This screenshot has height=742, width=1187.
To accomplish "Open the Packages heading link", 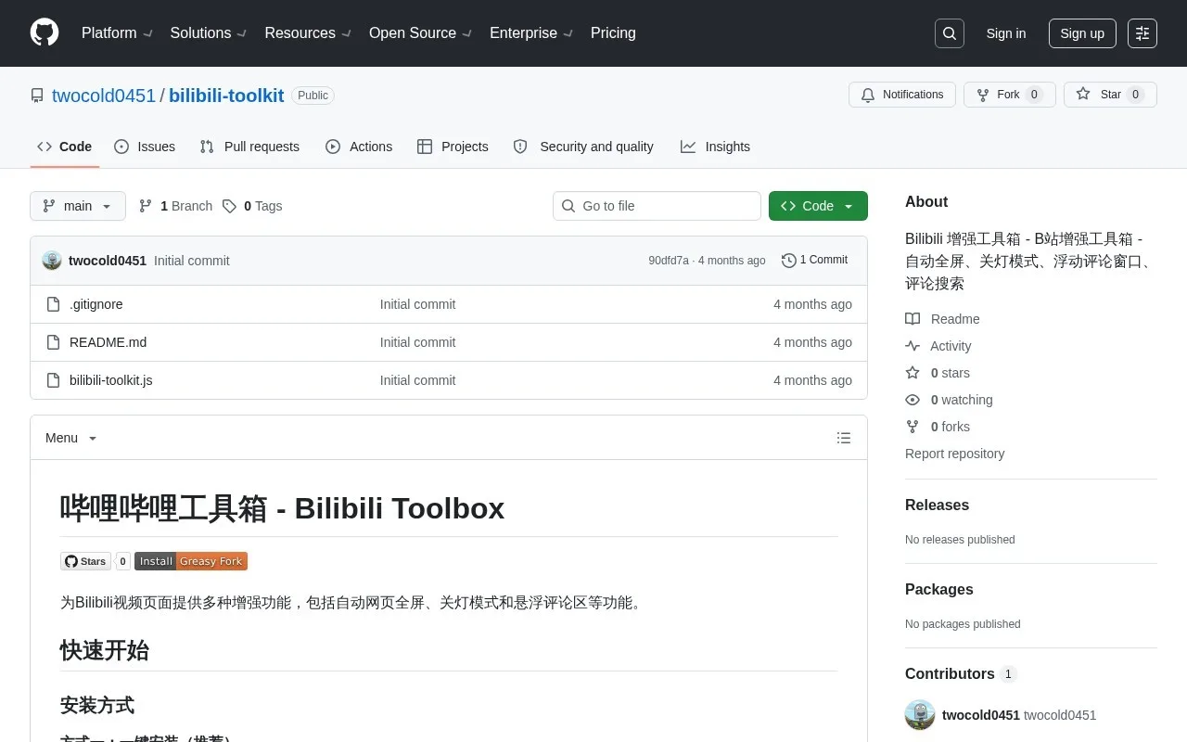I will click(x=939, y=590).
